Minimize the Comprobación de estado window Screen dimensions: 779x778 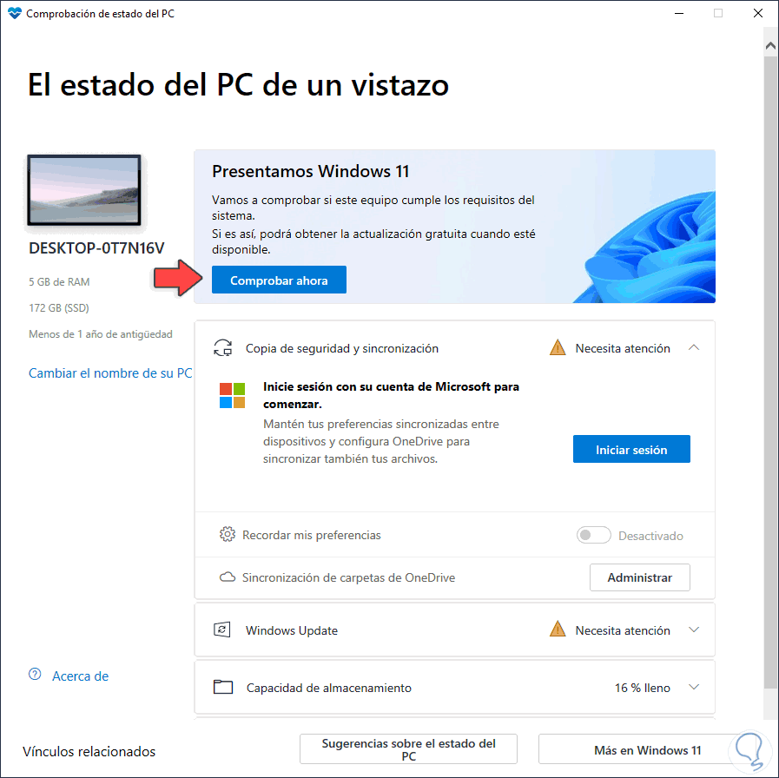coord(679,13)
